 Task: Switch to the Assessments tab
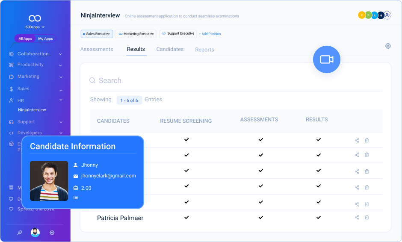click(x=97, y=49)
